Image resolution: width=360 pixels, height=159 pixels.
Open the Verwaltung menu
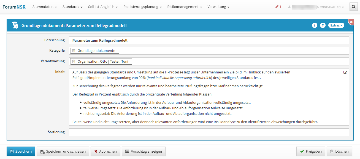(218, 7)
